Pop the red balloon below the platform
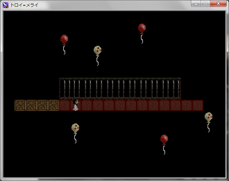 pos(164,139)
